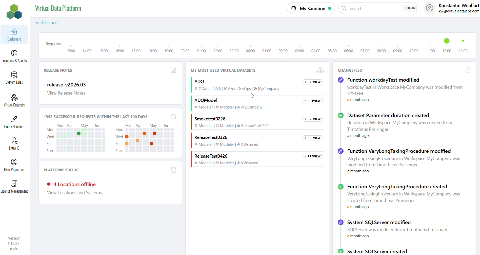Screen dimensions: 480x255
Task: Click View Release Notes link
Action: (x=66, y=93)
